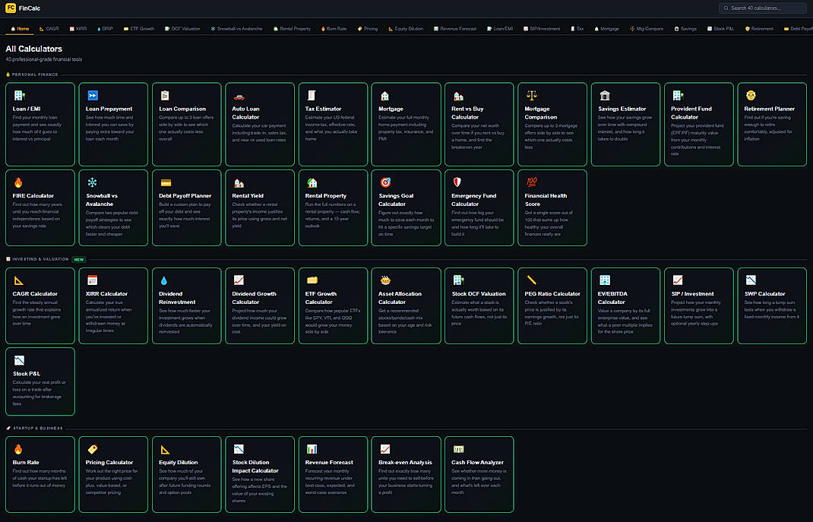This screenshot has width=813, height=522.
Task: Open the Rental Property tab
Action: coord(292,29)
